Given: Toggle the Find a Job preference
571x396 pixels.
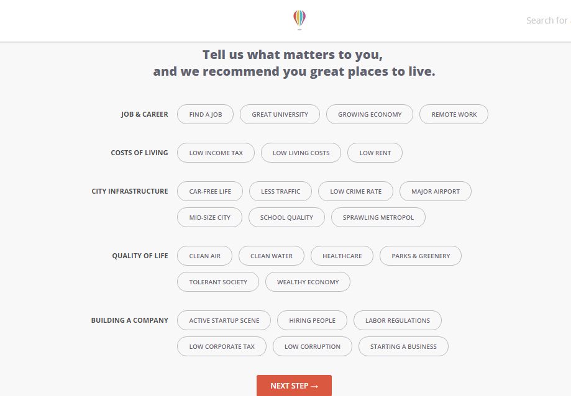Looking at the screenshot, I should (x=206, y=114).
